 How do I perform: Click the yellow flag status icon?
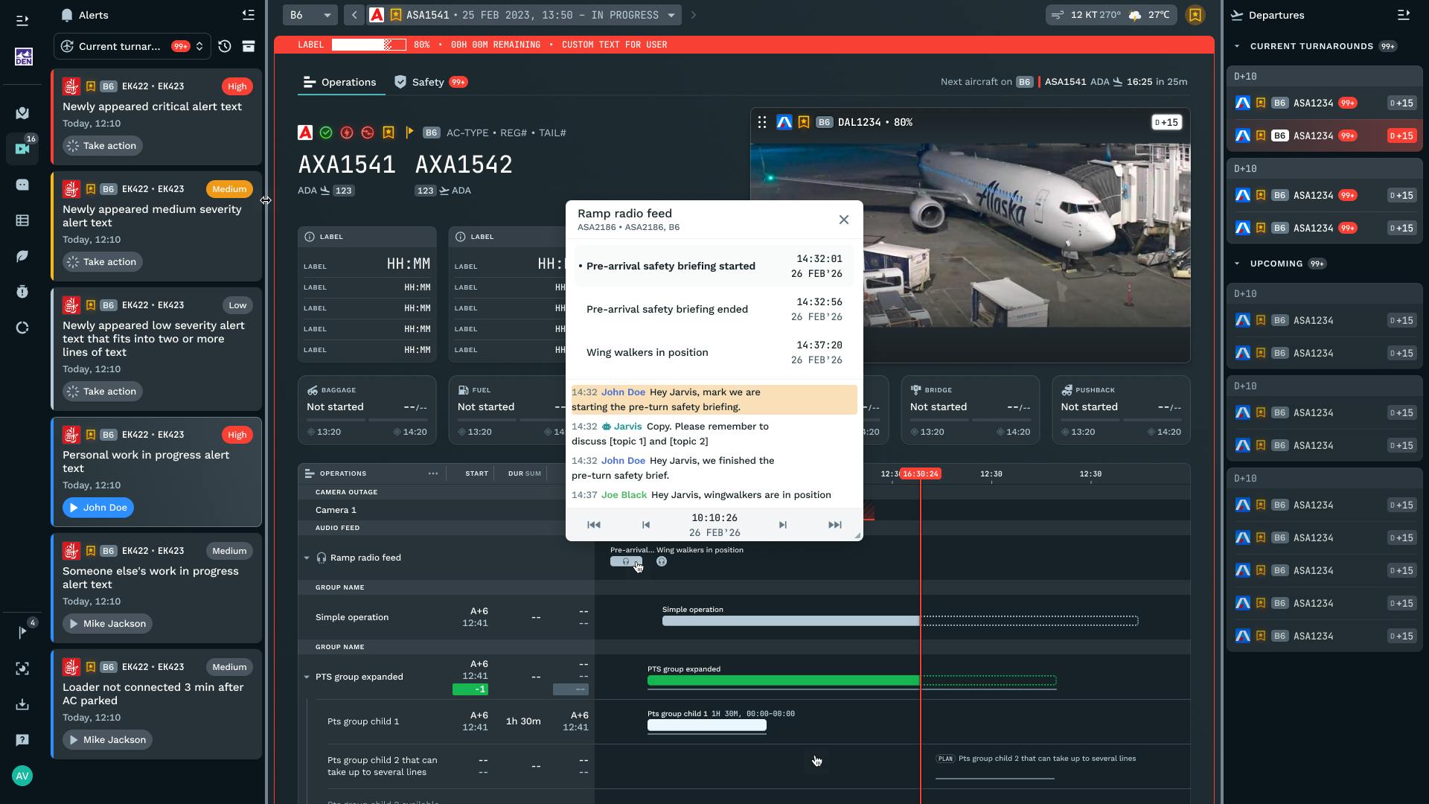409,133
